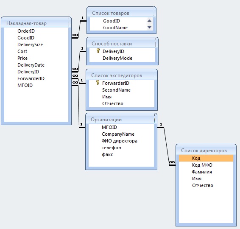Select the Cost field
Image resolution: width=240 pixels, height=229 pixels.
tap(36, 51)
